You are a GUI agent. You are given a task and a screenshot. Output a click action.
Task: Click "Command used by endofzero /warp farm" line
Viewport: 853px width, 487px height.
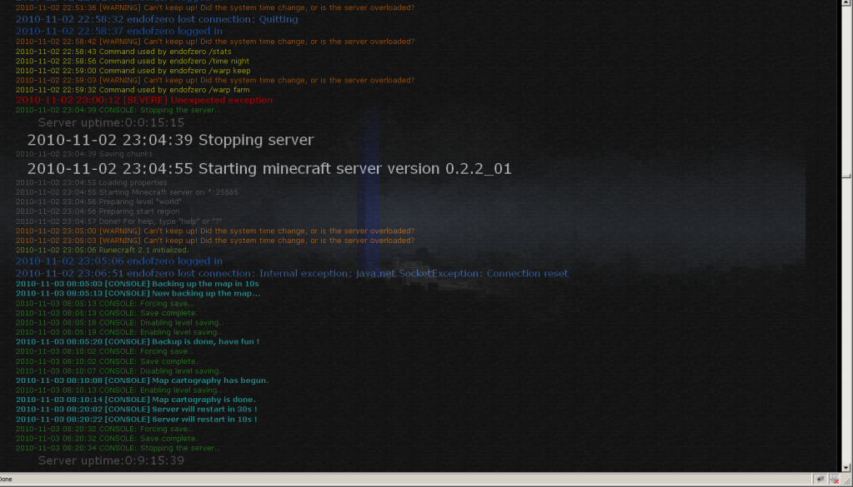tap(133, 90)
